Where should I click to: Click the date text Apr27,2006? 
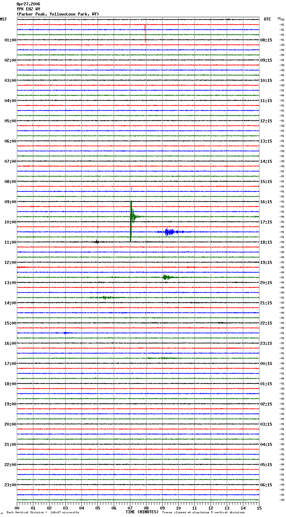28,4
